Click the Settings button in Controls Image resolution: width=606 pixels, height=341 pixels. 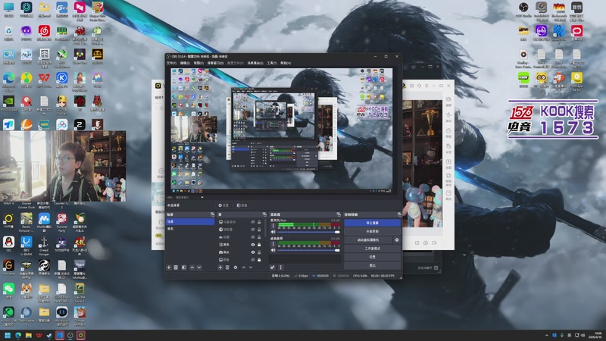372,257
